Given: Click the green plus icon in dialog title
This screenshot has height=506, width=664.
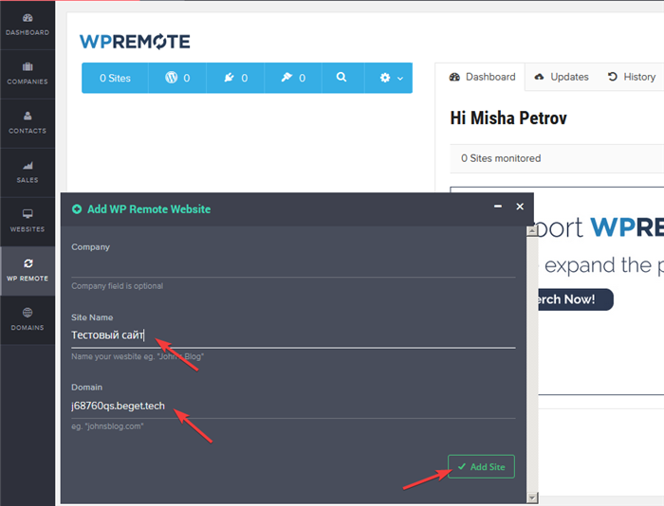Looking at the screenshot, I should (77, 209).
